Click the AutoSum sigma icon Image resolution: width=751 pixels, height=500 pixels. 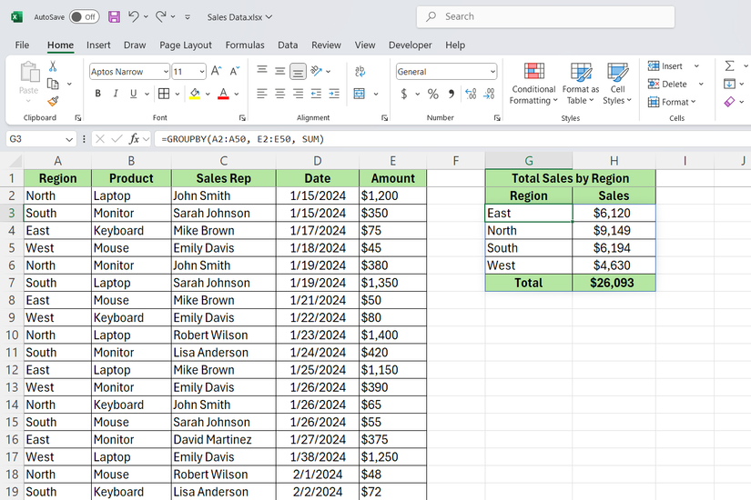click(x=730, y=66)
